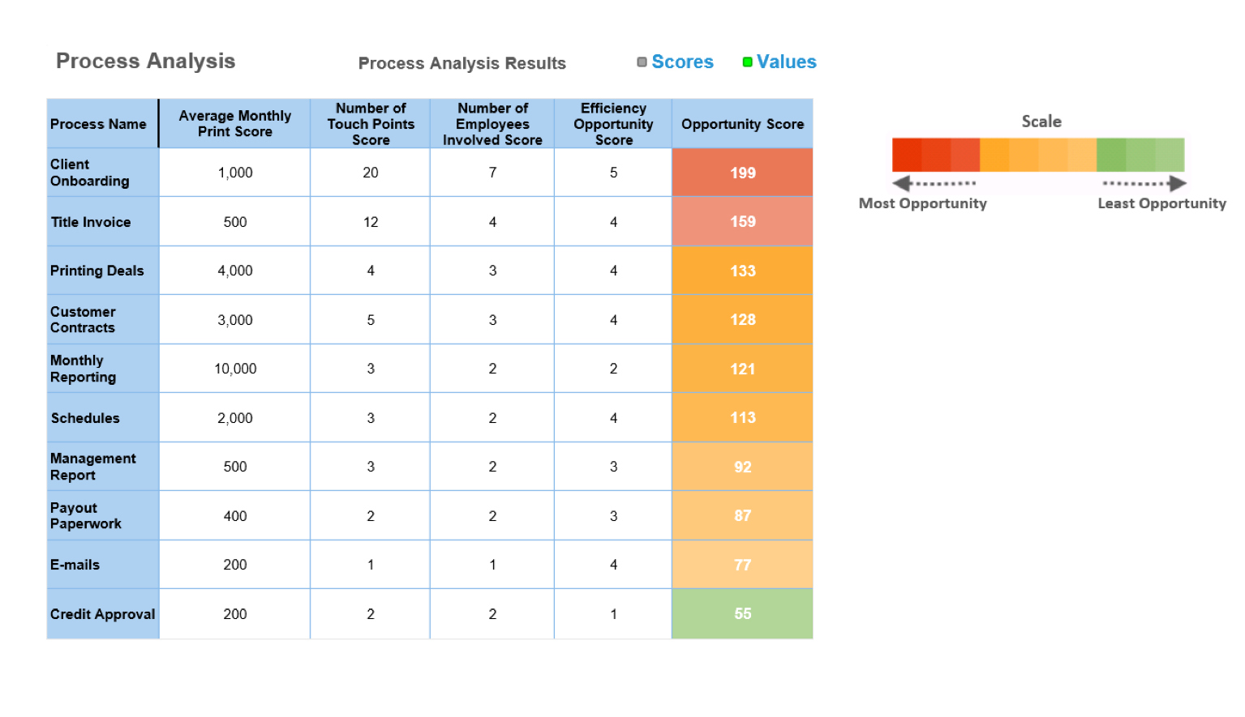This screenshot has height=717, width=1245.
Task: Click the Process Analysis Results title
Action: tap(462, 63)
